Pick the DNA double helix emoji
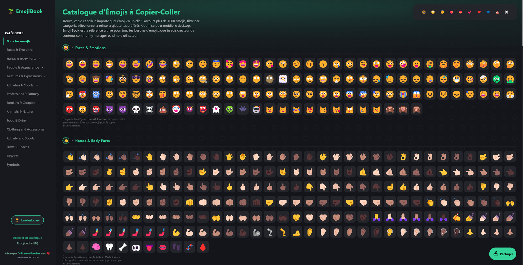 (190, 247)
